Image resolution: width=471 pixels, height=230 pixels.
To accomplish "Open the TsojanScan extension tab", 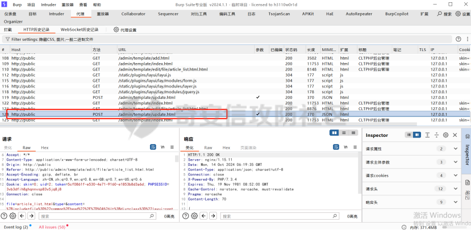I will (279, 14).
